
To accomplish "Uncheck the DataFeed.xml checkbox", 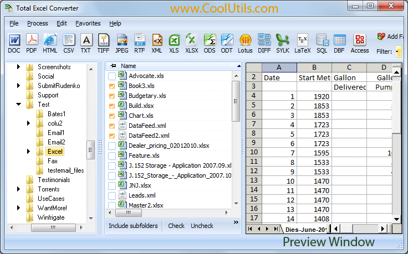I will (112, 126).
